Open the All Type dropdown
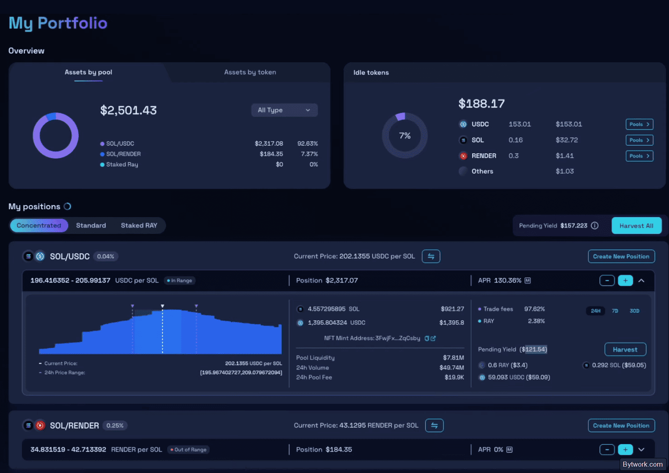This screenshot has height=473, width=669. click(284, 110)
